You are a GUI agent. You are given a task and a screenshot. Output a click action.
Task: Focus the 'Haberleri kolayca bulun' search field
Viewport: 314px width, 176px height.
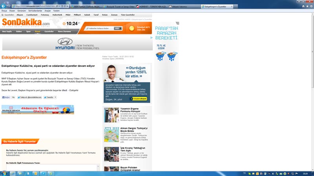click(100, 28)
